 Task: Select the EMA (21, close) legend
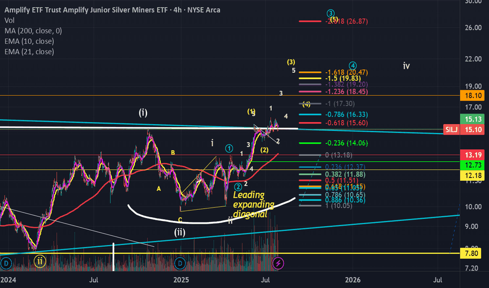pyautogui.click(x=29, y=52)
